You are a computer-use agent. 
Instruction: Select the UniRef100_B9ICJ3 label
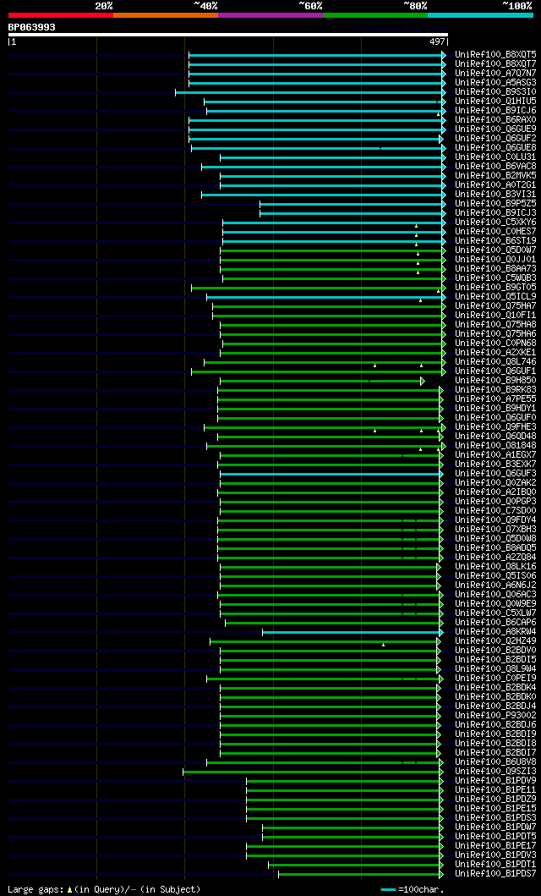point(496,213)
